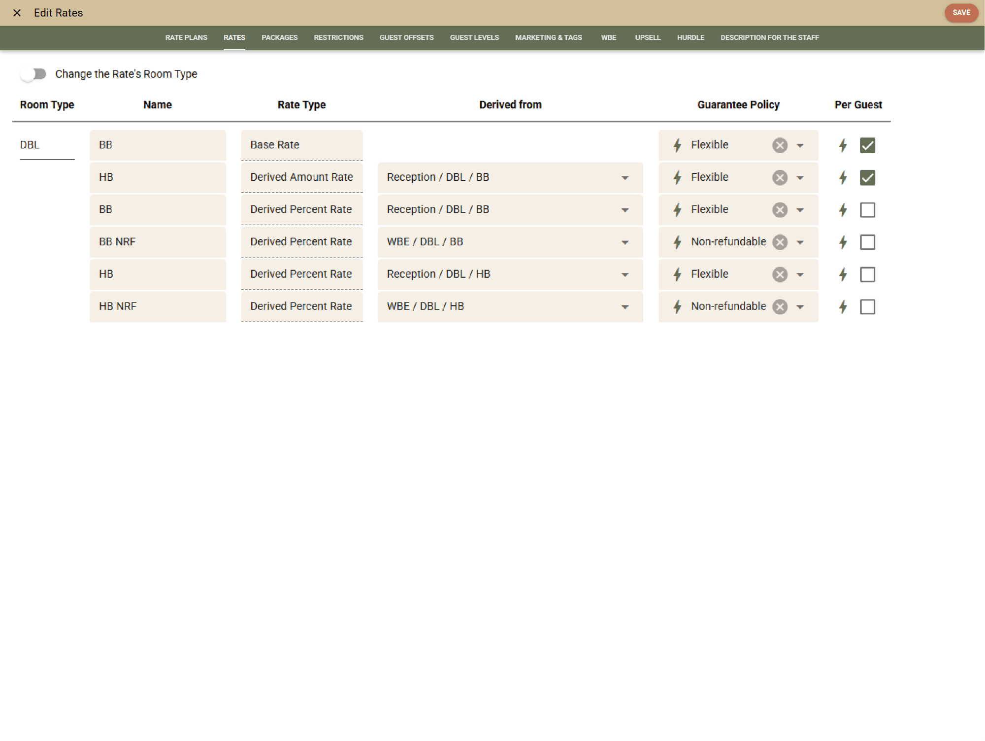Uncheck Per Guest for BB Base Rate
This screenshot has width=985, height=741.
point(867,145)
